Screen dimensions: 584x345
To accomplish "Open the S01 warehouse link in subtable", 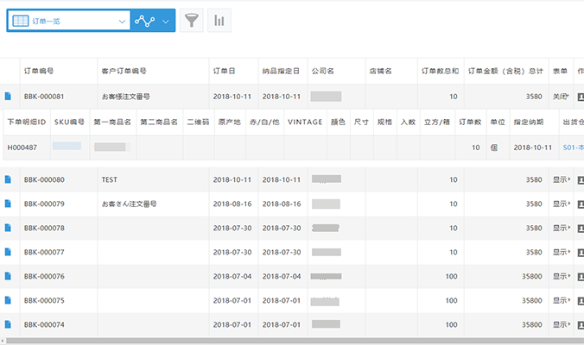I will click(x=573, y=147).
